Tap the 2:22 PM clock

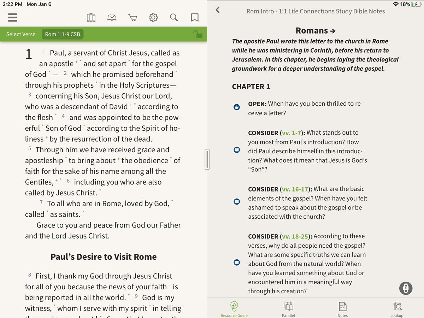[12, 4]
